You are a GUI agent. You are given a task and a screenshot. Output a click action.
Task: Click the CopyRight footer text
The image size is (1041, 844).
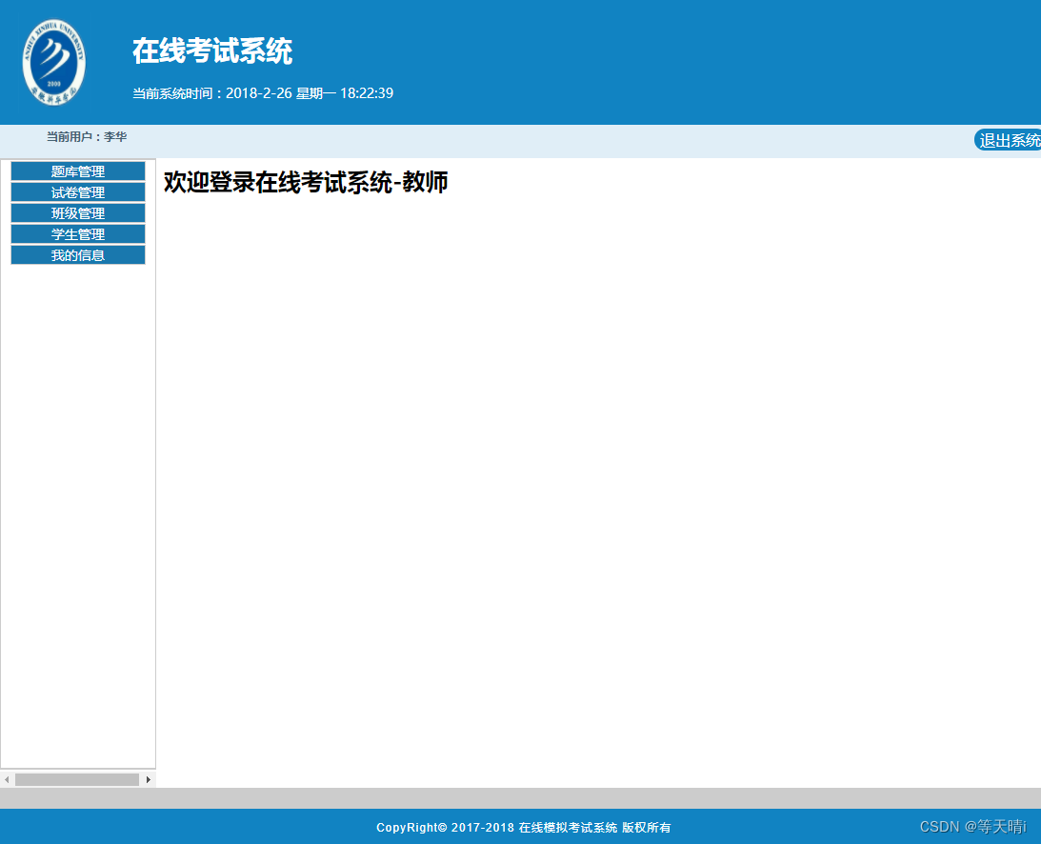(525, 827)
